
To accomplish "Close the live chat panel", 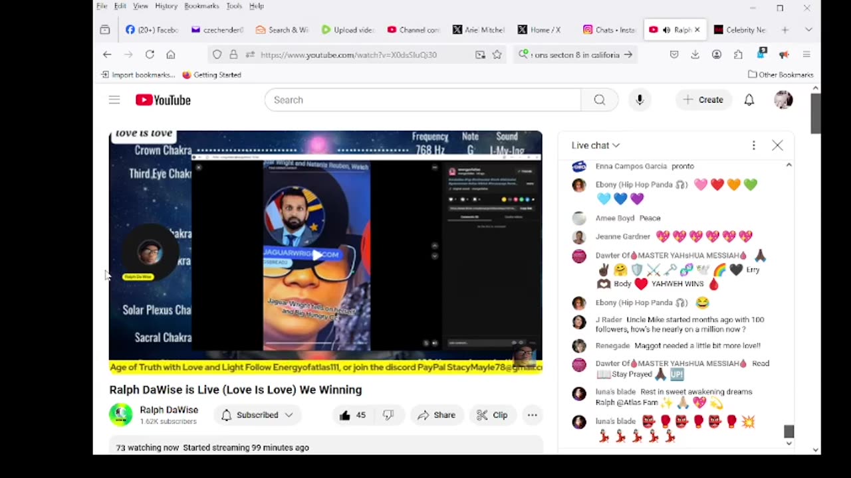I will click(x=777, y=145).
